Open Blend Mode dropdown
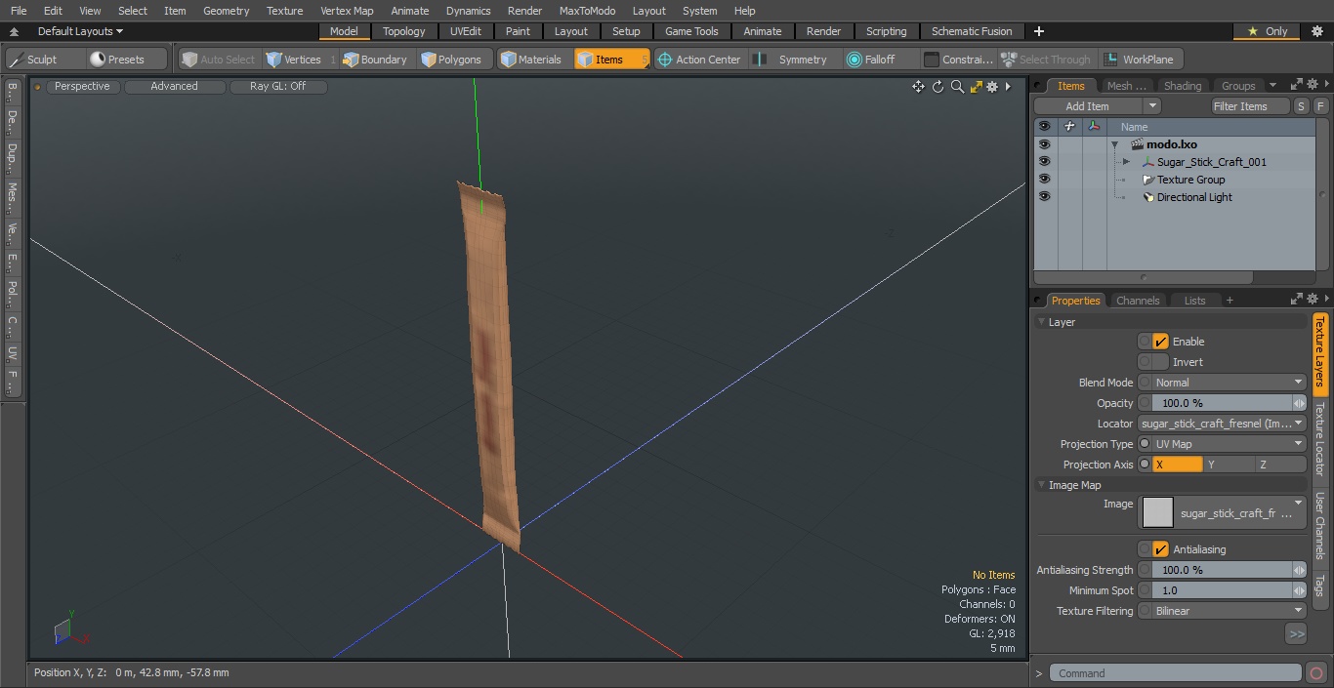This screenshot has height=688, width=1334. [x=1229, y=383]
